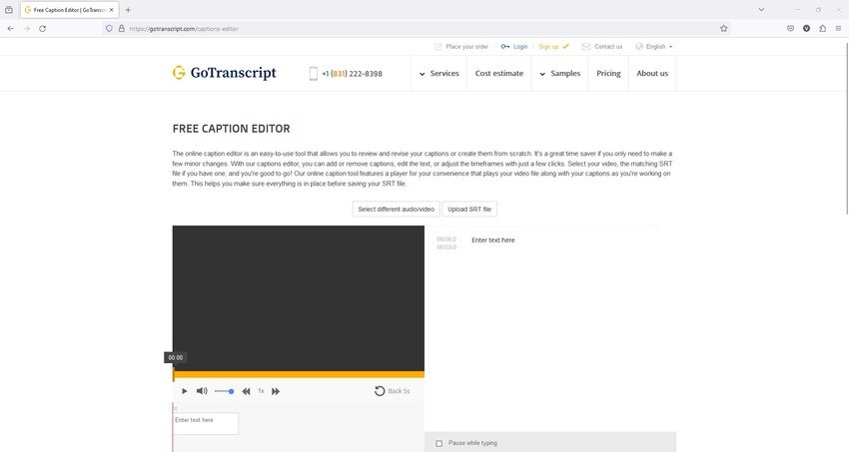The image size is (849, 452).
Task: Click the browser back arrow
Action: click(x=10, y=29)
